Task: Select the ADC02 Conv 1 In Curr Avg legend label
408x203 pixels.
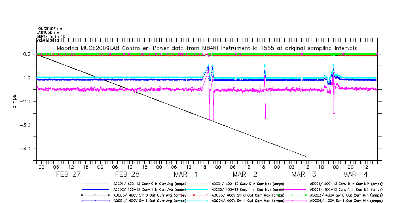Action: (150, 189)
